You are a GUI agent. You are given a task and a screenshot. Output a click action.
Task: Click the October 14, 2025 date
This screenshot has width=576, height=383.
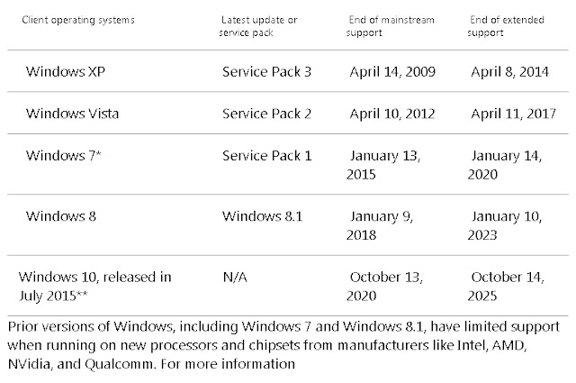pos(506,287)
